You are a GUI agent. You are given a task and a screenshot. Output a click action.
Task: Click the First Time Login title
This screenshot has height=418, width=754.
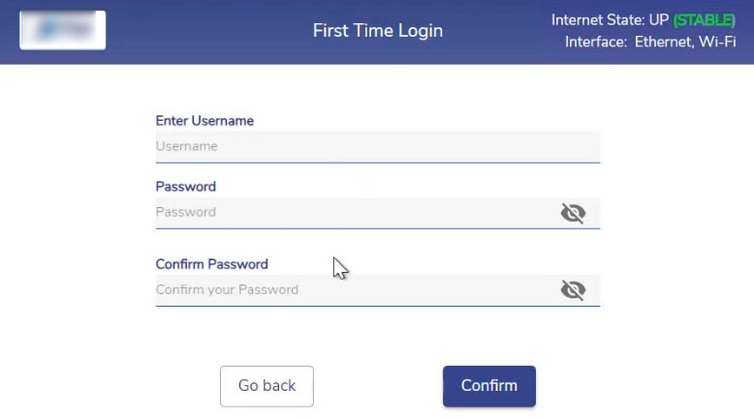(x=377, y=31)
